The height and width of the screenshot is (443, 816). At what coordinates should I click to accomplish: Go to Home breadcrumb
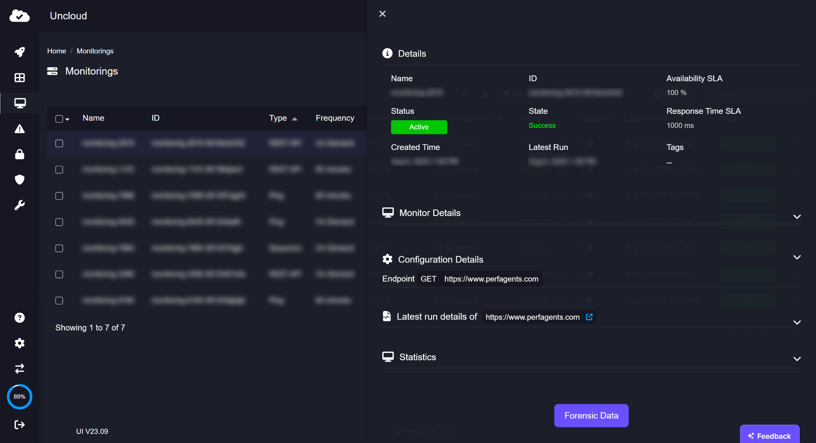pos(56,51)
